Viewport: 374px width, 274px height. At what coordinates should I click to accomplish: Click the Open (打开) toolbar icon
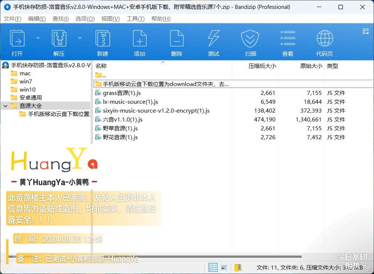[x=17, y=38]
